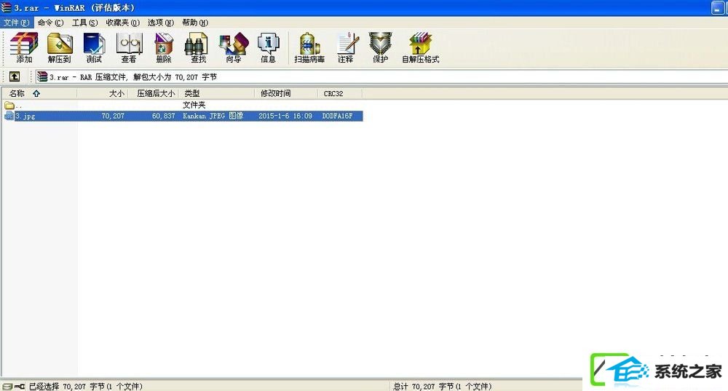Viewport: 728px width, 391px height.
Task: Click the Kankan JPEG 图像 type cell
Action: click(x=213, y=116)
